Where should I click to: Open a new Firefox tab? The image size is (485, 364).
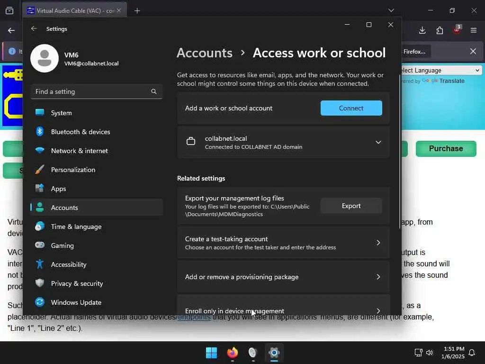click(137, 11)
